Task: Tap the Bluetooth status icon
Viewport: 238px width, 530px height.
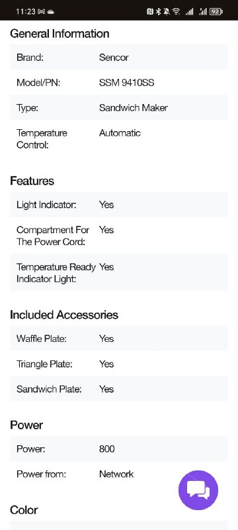Action: [158, 12]
